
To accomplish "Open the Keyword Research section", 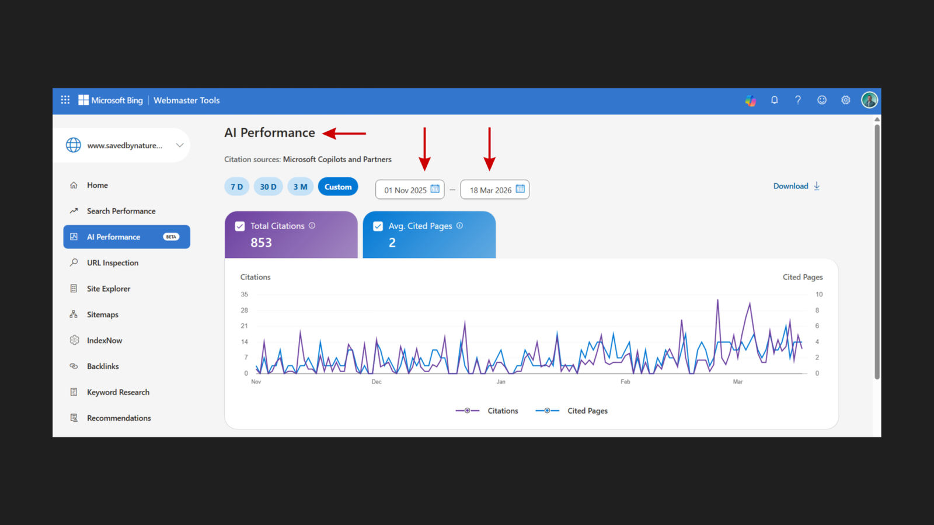I will point(118,391).
